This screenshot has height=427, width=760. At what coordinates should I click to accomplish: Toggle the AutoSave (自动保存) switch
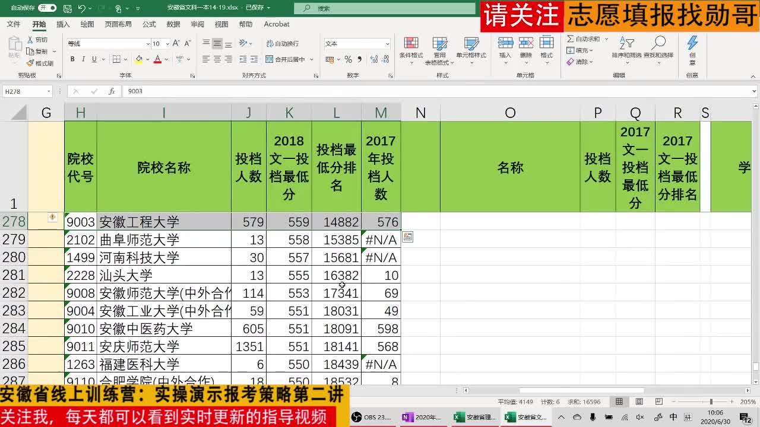point(47,8)
